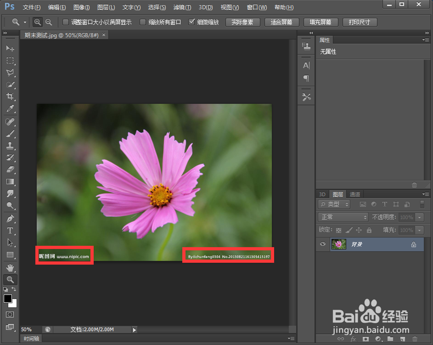
Task: Switch to the 3D panel tab
Action: 322,194
